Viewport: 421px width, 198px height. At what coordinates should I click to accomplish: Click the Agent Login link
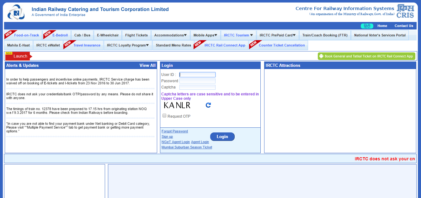200,142
